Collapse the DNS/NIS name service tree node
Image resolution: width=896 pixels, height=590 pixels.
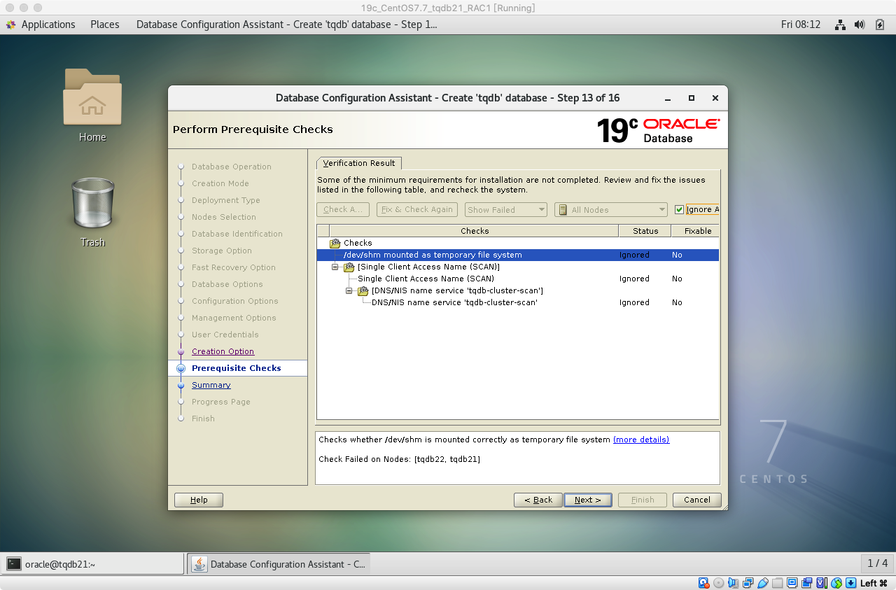pyautogui.click(x=349, y=290)
